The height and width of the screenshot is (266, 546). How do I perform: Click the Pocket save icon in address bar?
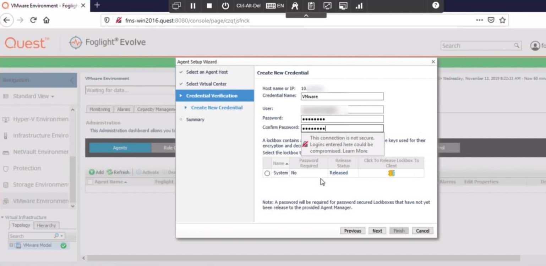pos(491,20)
